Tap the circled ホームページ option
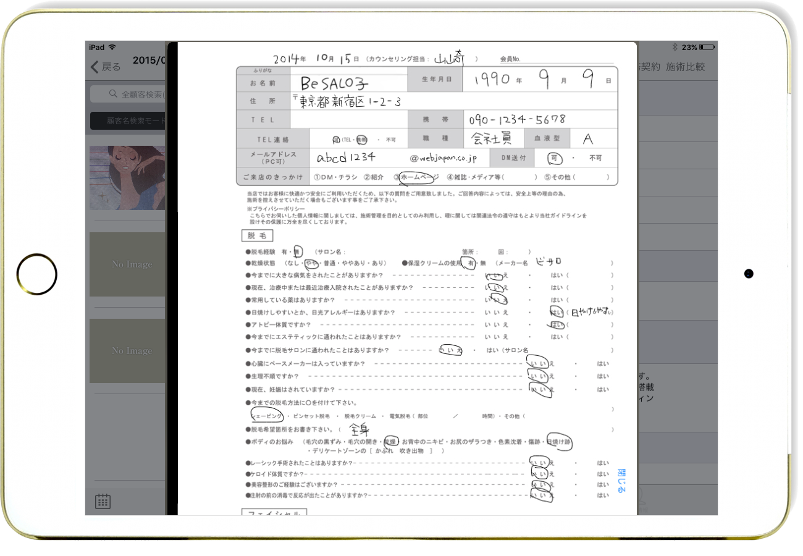The image size is (803, 556). click(x=419, y=177)
